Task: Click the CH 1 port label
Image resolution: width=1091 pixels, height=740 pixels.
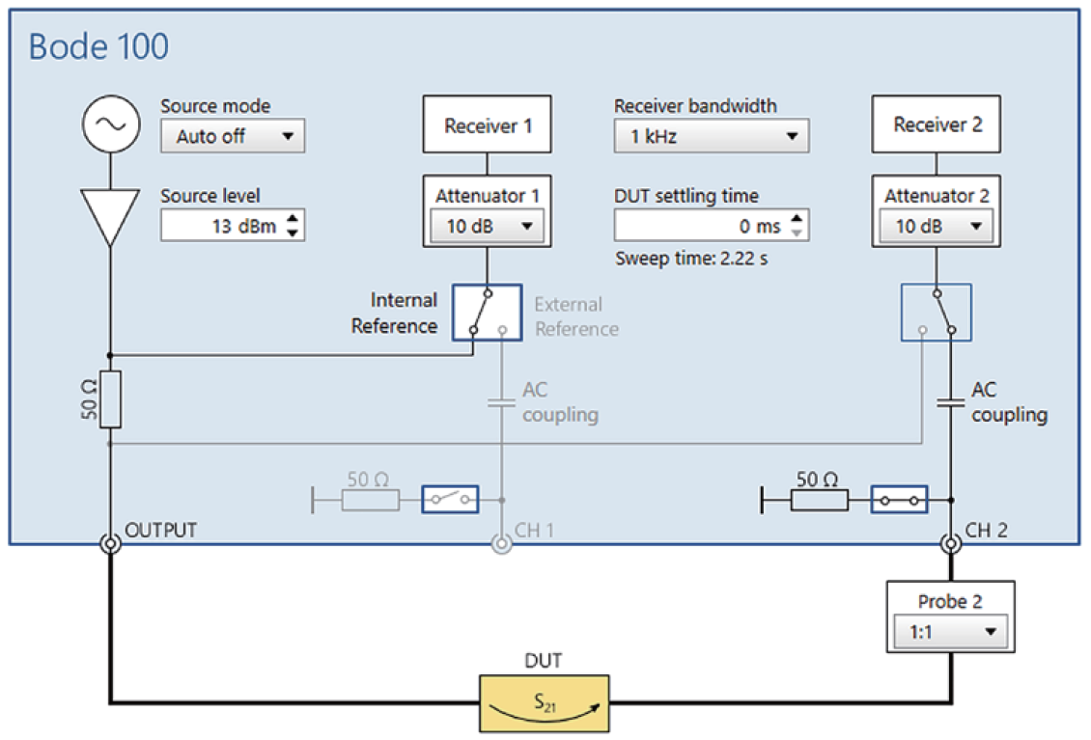Action: [x=534, y=530]
